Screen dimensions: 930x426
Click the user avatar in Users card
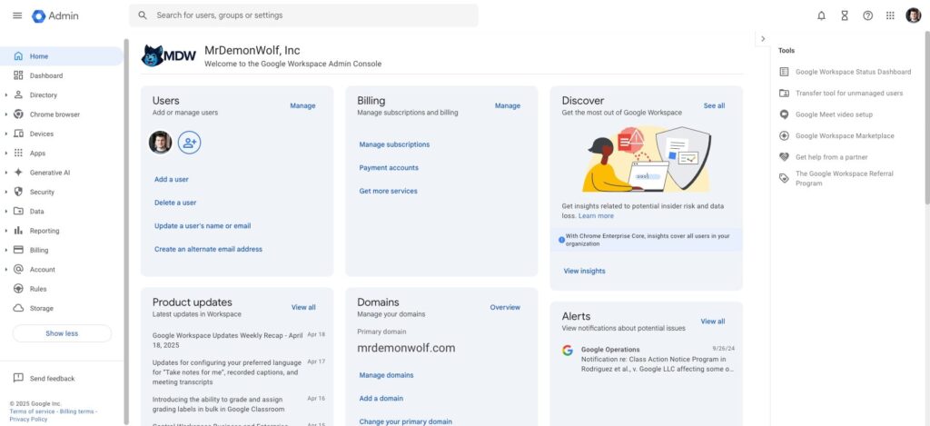160,143
